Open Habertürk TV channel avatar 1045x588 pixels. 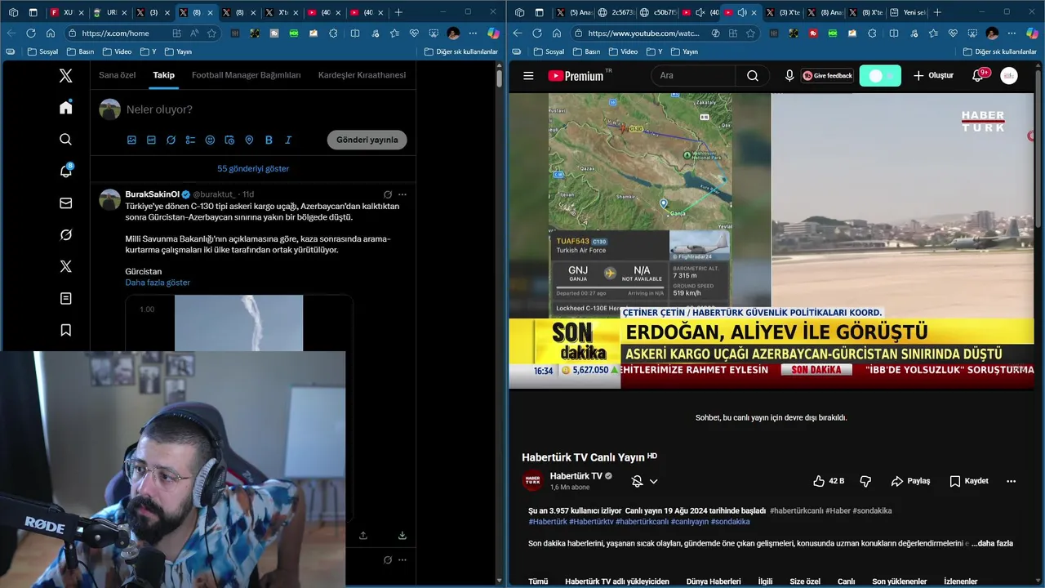[x=532, y=481]
